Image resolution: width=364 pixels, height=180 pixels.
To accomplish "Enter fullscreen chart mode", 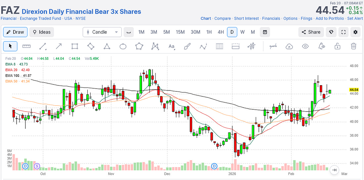I will pos(343,32).
